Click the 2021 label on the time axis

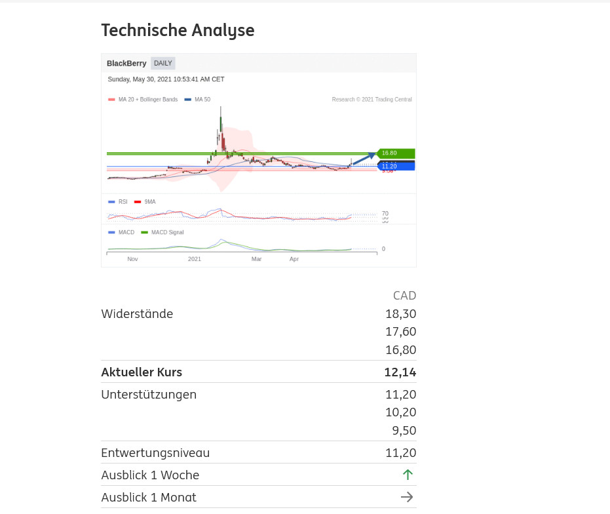(195, 259)
